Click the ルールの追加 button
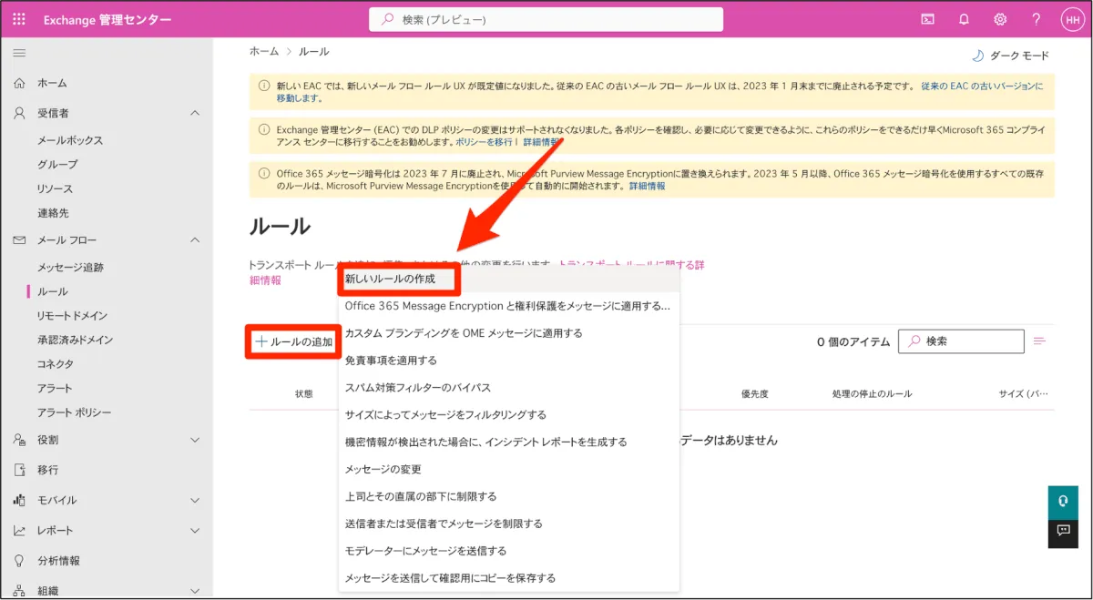 [x=293, y=341]
